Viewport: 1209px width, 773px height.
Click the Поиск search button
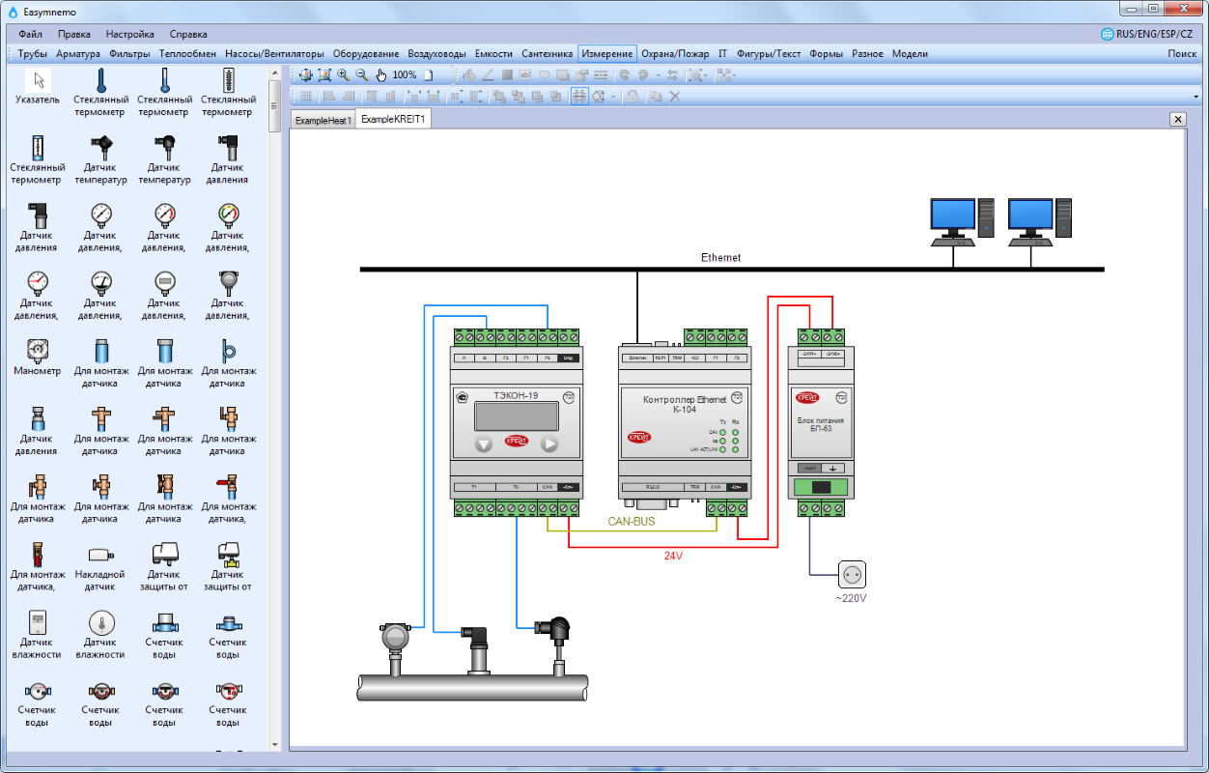click(x=1181, y=54)
